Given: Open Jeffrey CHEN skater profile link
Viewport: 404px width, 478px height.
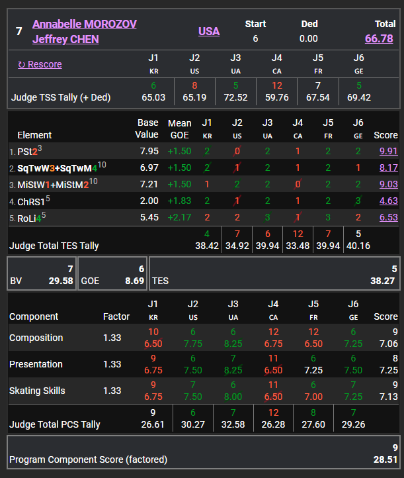Looking at the screenshot, I should coord(65,39).
